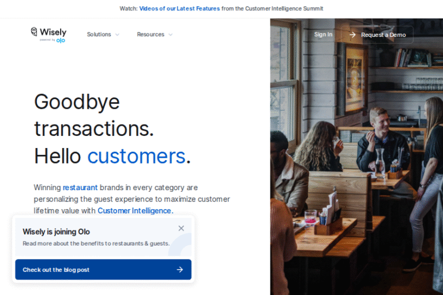Open the Videos of our Latest Features link
This screenshot has width=443, height=295.
(x=179, y=9)
